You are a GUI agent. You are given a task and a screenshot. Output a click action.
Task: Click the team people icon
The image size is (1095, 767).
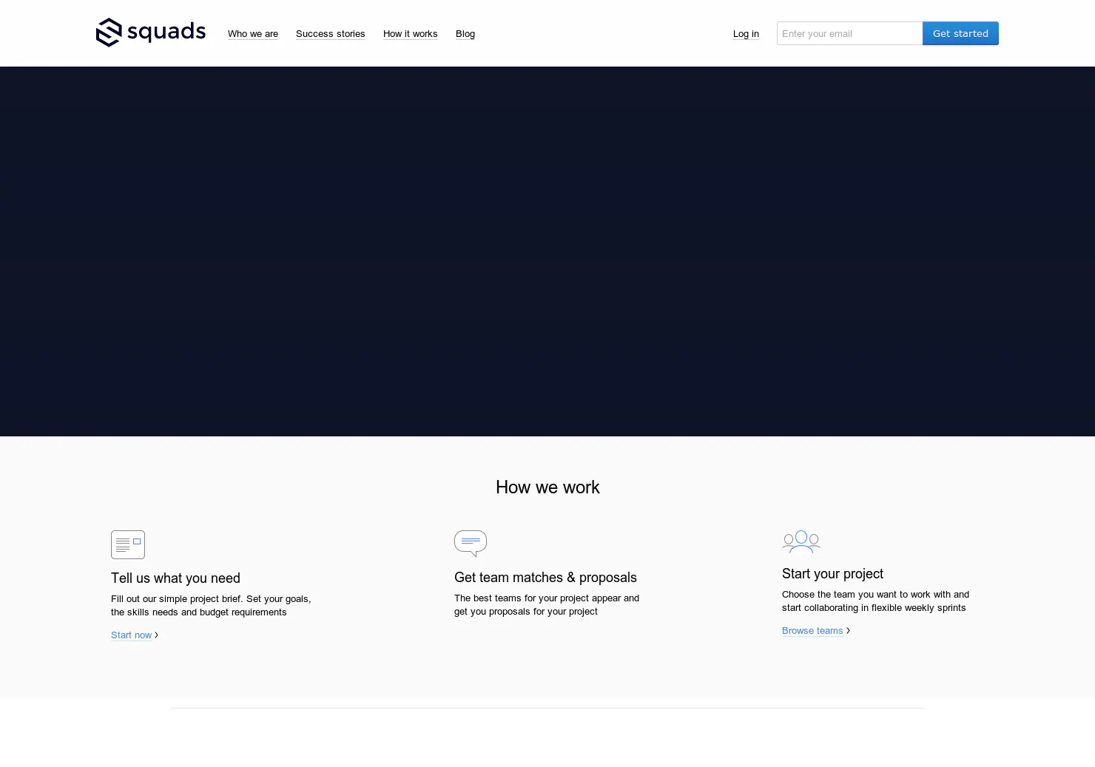point(801,542)
